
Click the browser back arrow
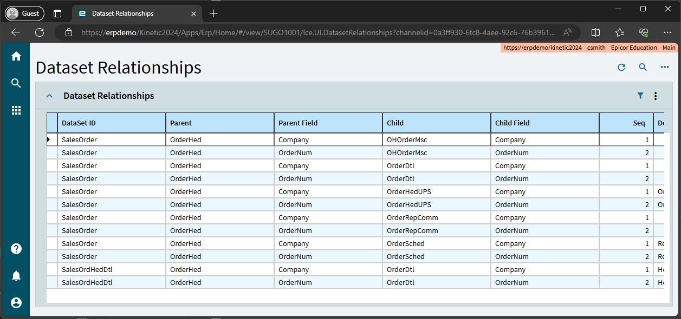(16, 32)
